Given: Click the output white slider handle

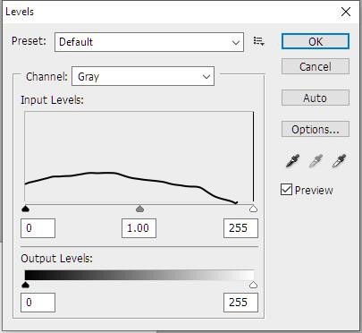Looking at the screenshot, I should tap(253, 285).
